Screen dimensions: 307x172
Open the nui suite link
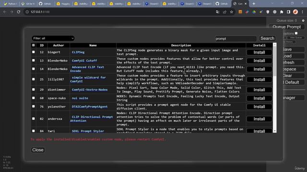(80, 98)
